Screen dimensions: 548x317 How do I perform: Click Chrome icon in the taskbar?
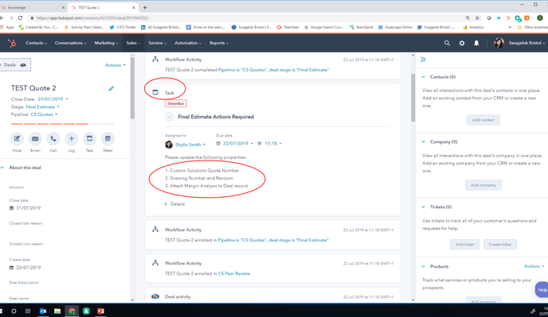pyautogui.click(x=72, y=311)
